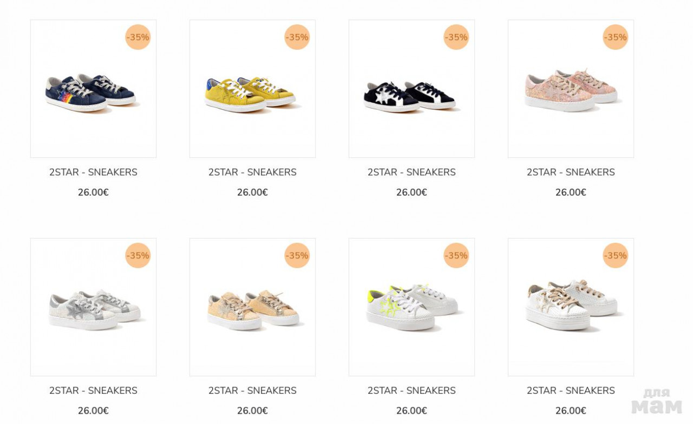Click the -35% badge on navy sneakers
Viewport: 693px width, 424px height.
(138, 37)
